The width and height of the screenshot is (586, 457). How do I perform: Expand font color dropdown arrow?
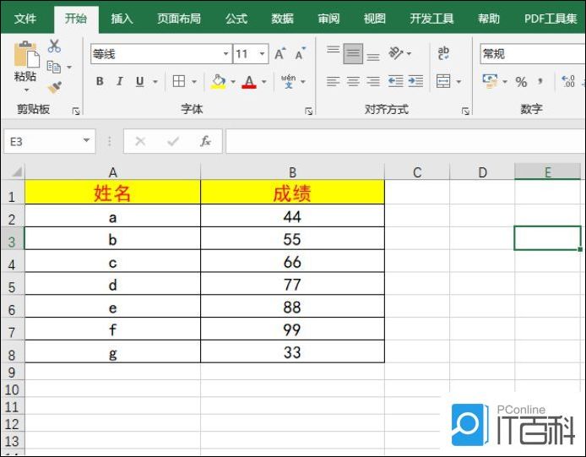tap(263, 82)
